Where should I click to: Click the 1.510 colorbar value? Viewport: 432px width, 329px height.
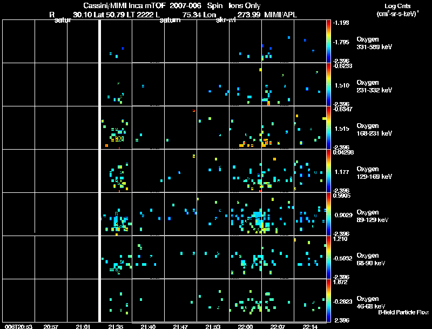[342, 85]
